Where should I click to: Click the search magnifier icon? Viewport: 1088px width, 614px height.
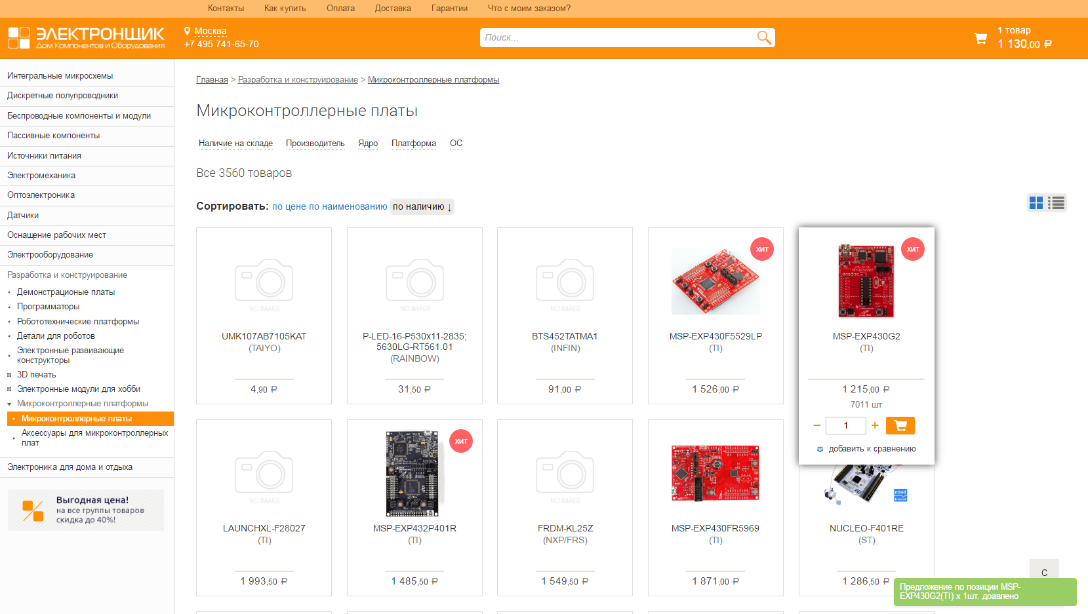pos(764,37)
